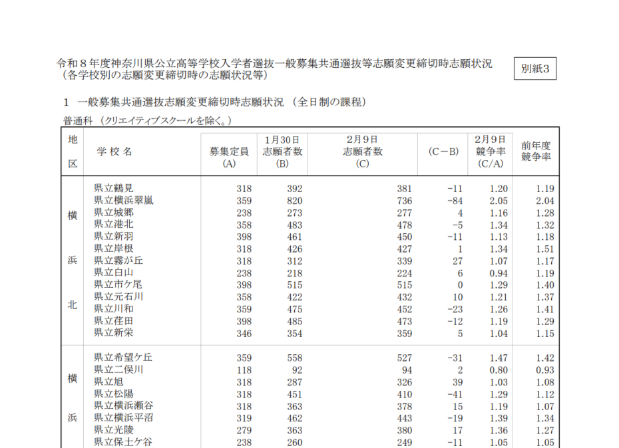Click the 2月9日 競争率 (C/A) header
619x448 pixels.
[491, 151]
